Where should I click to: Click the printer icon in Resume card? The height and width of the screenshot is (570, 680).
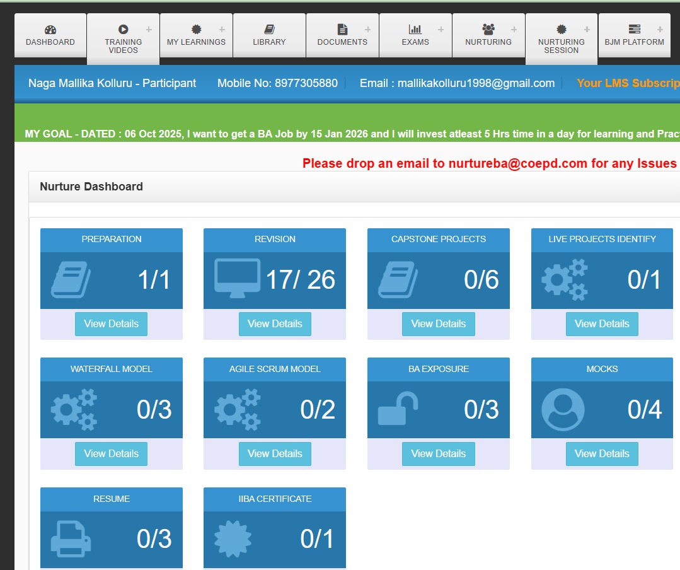coord(71,539)
